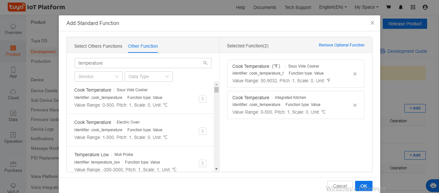Open the My Space menu

366,7
